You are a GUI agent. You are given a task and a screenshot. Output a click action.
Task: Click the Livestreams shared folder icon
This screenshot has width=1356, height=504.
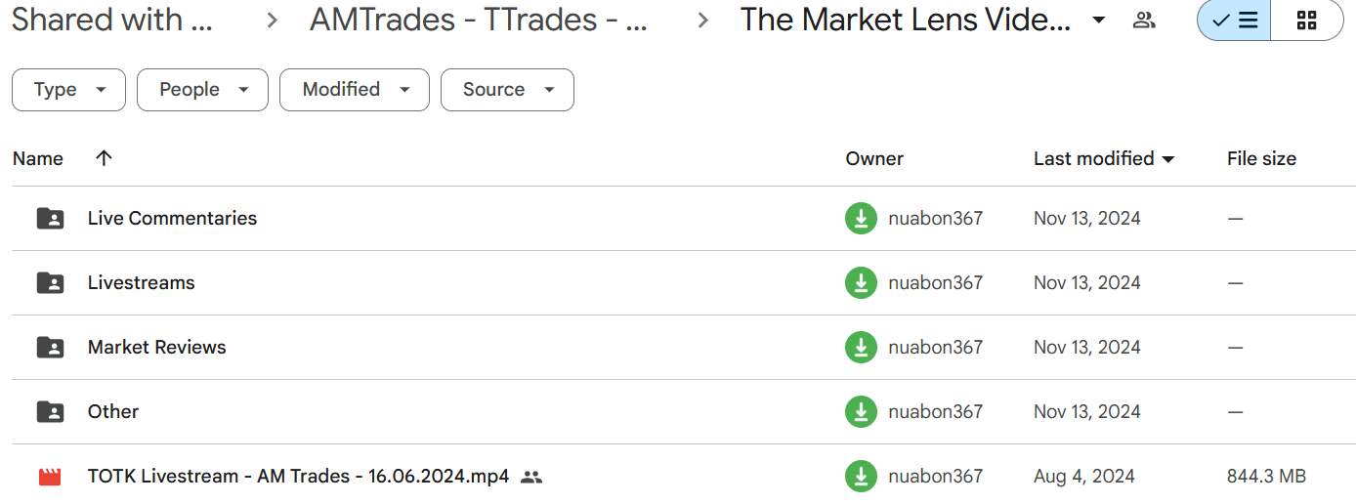[50, 283]
